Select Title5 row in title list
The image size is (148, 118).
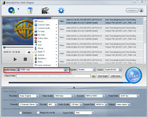101,53
